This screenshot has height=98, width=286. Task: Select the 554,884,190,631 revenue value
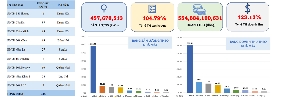pos(200,18)
